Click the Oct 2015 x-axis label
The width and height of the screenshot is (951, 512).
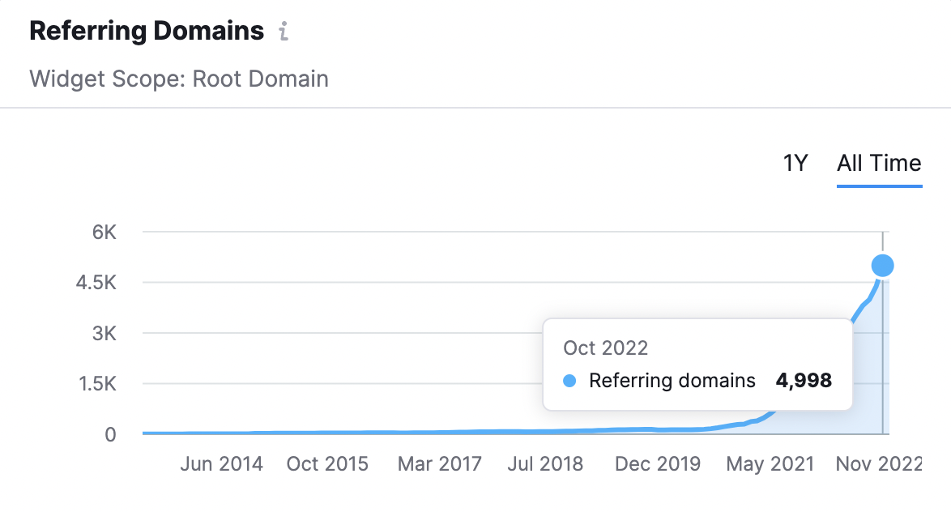[327, 464]
